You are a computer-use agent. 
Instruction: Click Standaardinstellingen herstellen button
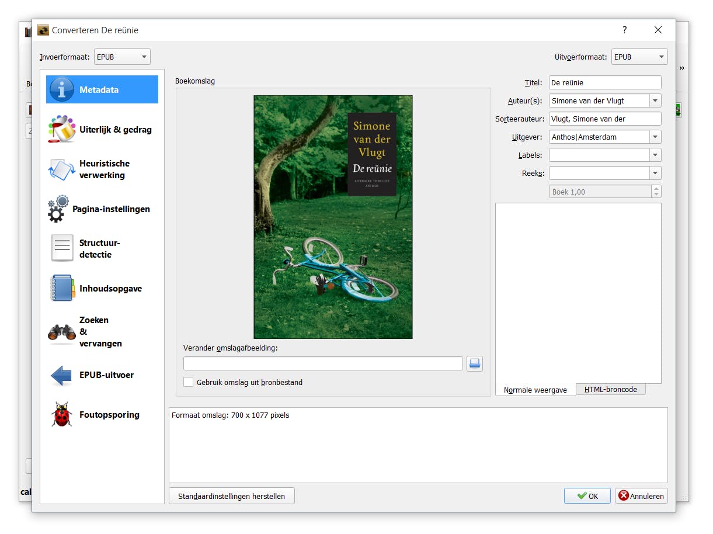pos(231,496)
